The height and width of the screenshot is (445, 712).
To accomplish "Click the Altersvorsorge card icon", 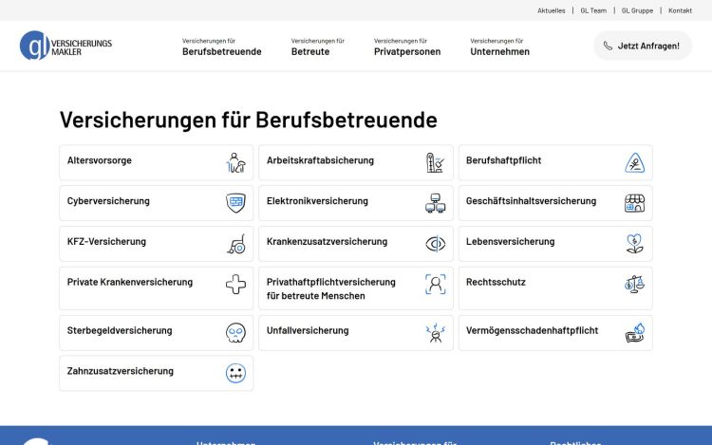I will pyautogui.click(x=235, y=163).
